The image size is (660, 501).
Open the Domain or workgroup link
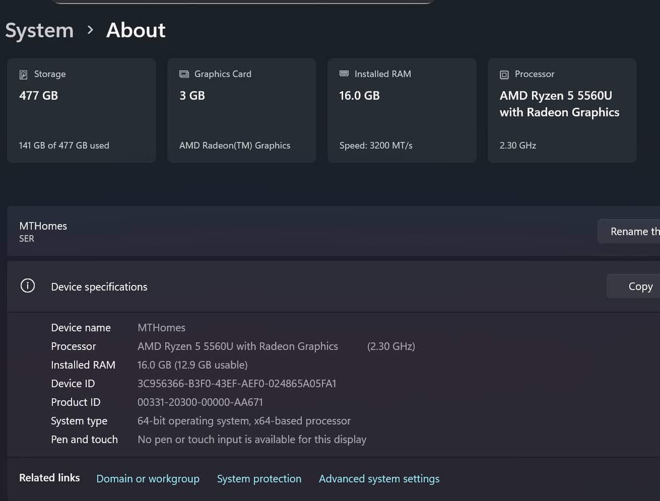(x=148, y=479)
